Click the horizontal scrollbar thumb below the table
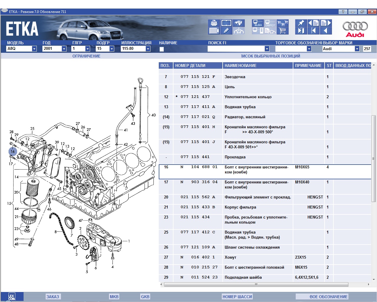The height and width of the screenshot is (302, 377). (x=256, y=285)
